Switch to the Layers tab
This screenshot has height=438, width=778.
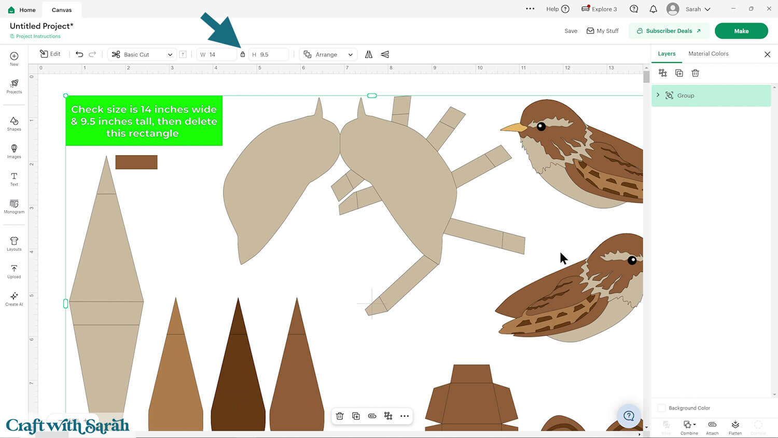pyautogui.click(x=666, y=54)
